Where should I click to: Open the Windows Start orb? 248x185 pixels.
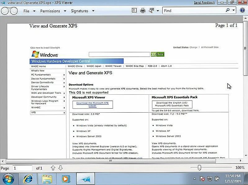(x=8, y=179)
